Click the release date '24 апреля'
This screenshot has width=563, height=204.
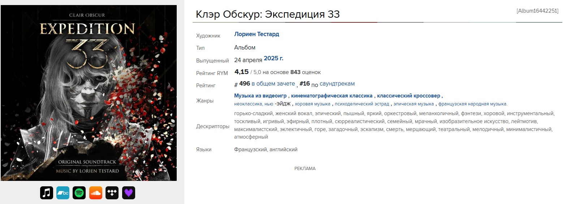tap(248, 60)
